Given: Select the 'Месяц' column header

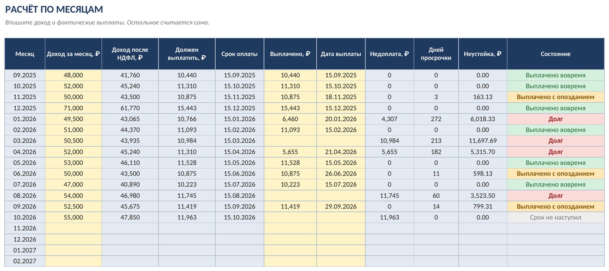Looking at the screenshot, I should click(25, 54).
